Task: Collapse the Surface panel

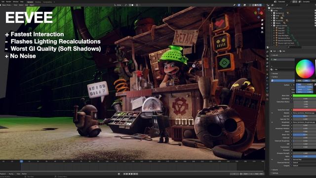Action: pyautogui.click(x=275, y=77)
